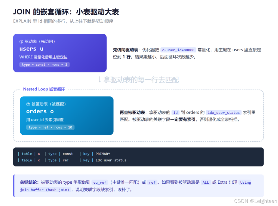Click the inline code chip 'id'
This screenshot has height=206, width=278.
(x=175, y=113)
